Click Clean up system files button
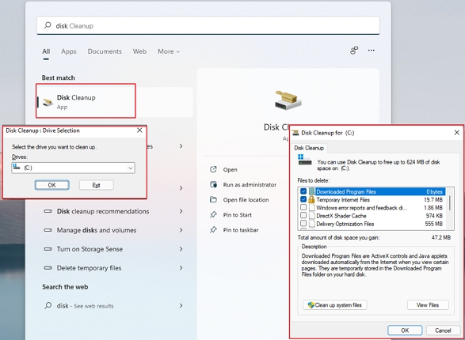The height and width of the screenshot is (340, 465). click(335, 305)
